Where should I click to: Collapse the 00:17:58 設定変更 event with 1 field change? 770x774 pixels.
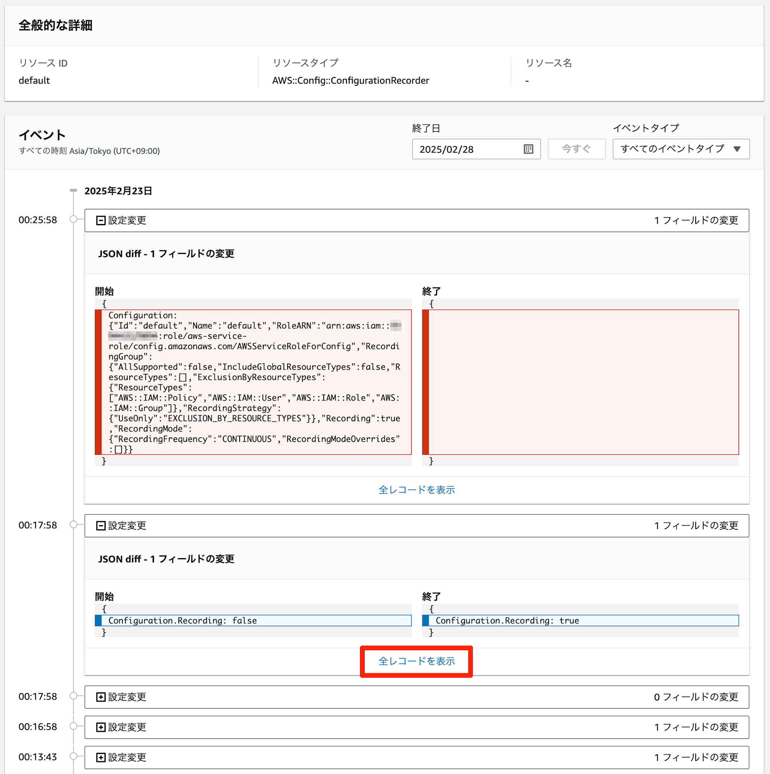[x=101, y=526]
